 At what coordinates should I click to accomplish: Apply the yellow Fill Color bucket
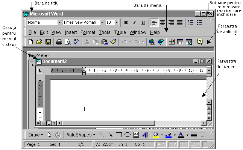(156, 135)
